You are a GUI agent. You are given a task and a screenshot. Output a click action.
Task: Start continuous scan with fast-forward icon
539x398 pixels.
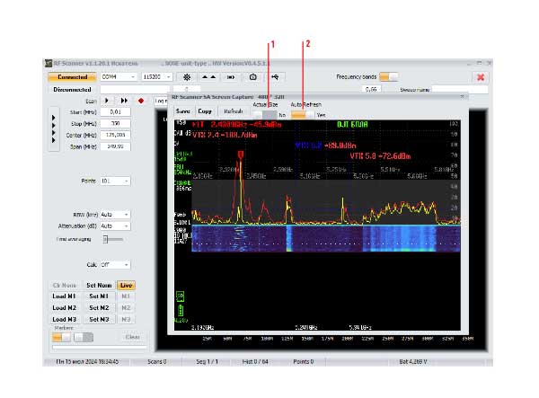point(124,101)
